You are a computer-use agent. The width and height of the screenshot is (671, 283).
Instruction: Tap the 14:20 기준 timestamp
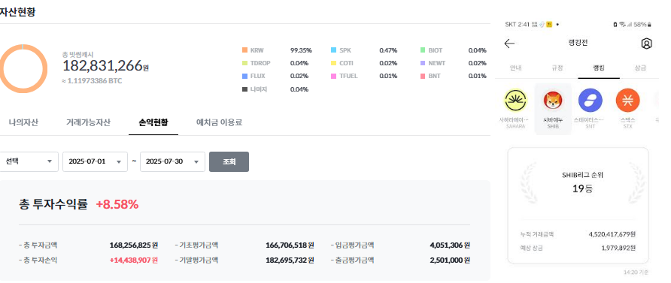(635, 272)
